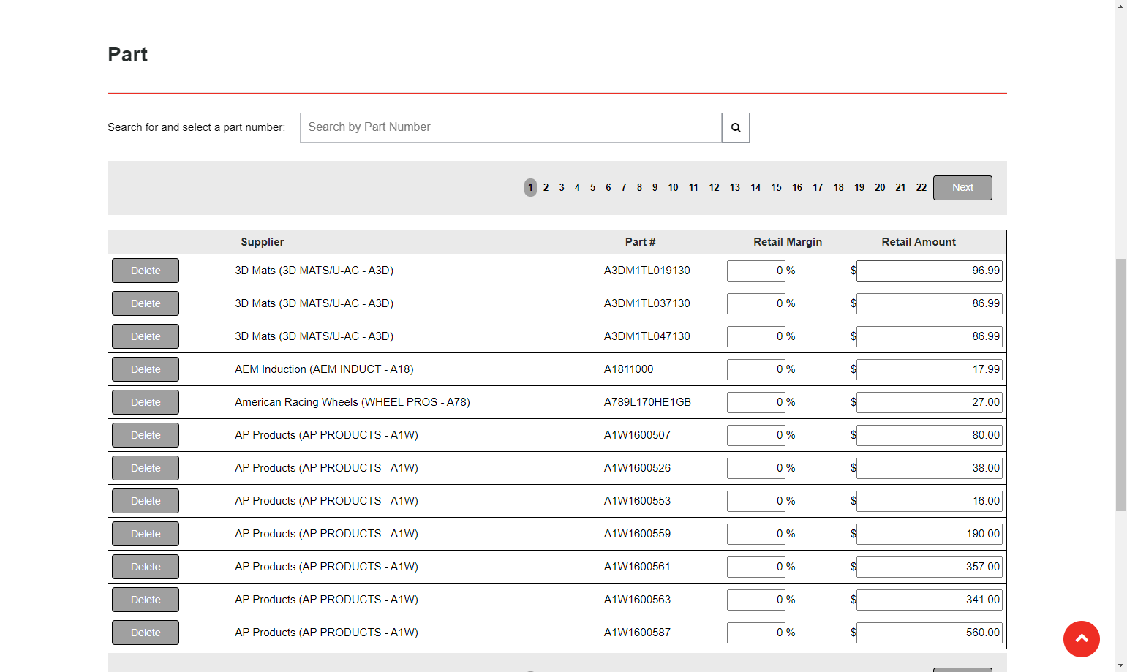Delete part A1W1600553
Image resolution: width=1127 pixels, height=672 pixels.
(146, 501)
